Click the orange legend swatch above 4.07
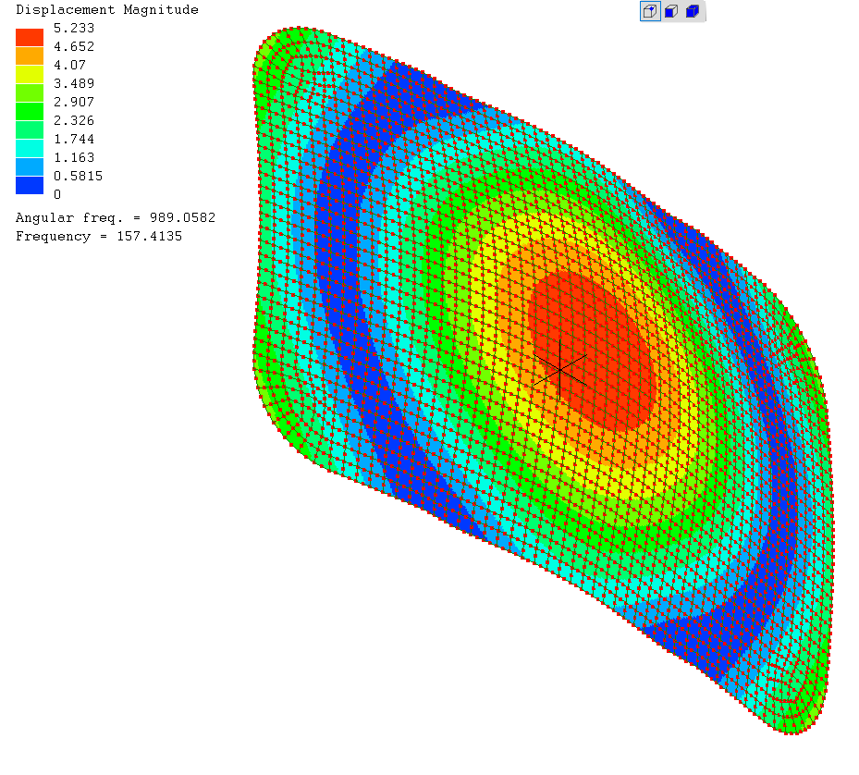The width and height of the screenshot is (859, 775). [x=30, y=55]
